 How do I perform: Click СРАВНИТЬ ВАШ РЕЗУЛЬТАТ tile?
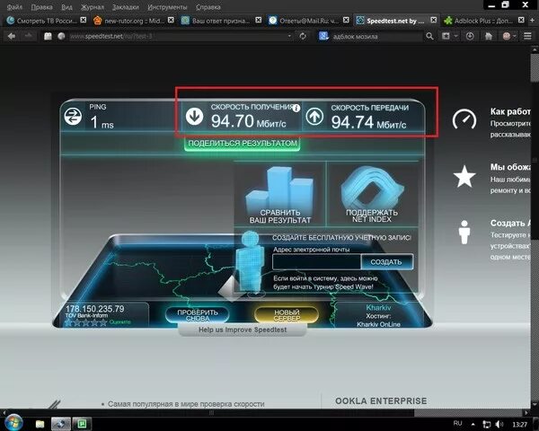click(x=279, y=194)
